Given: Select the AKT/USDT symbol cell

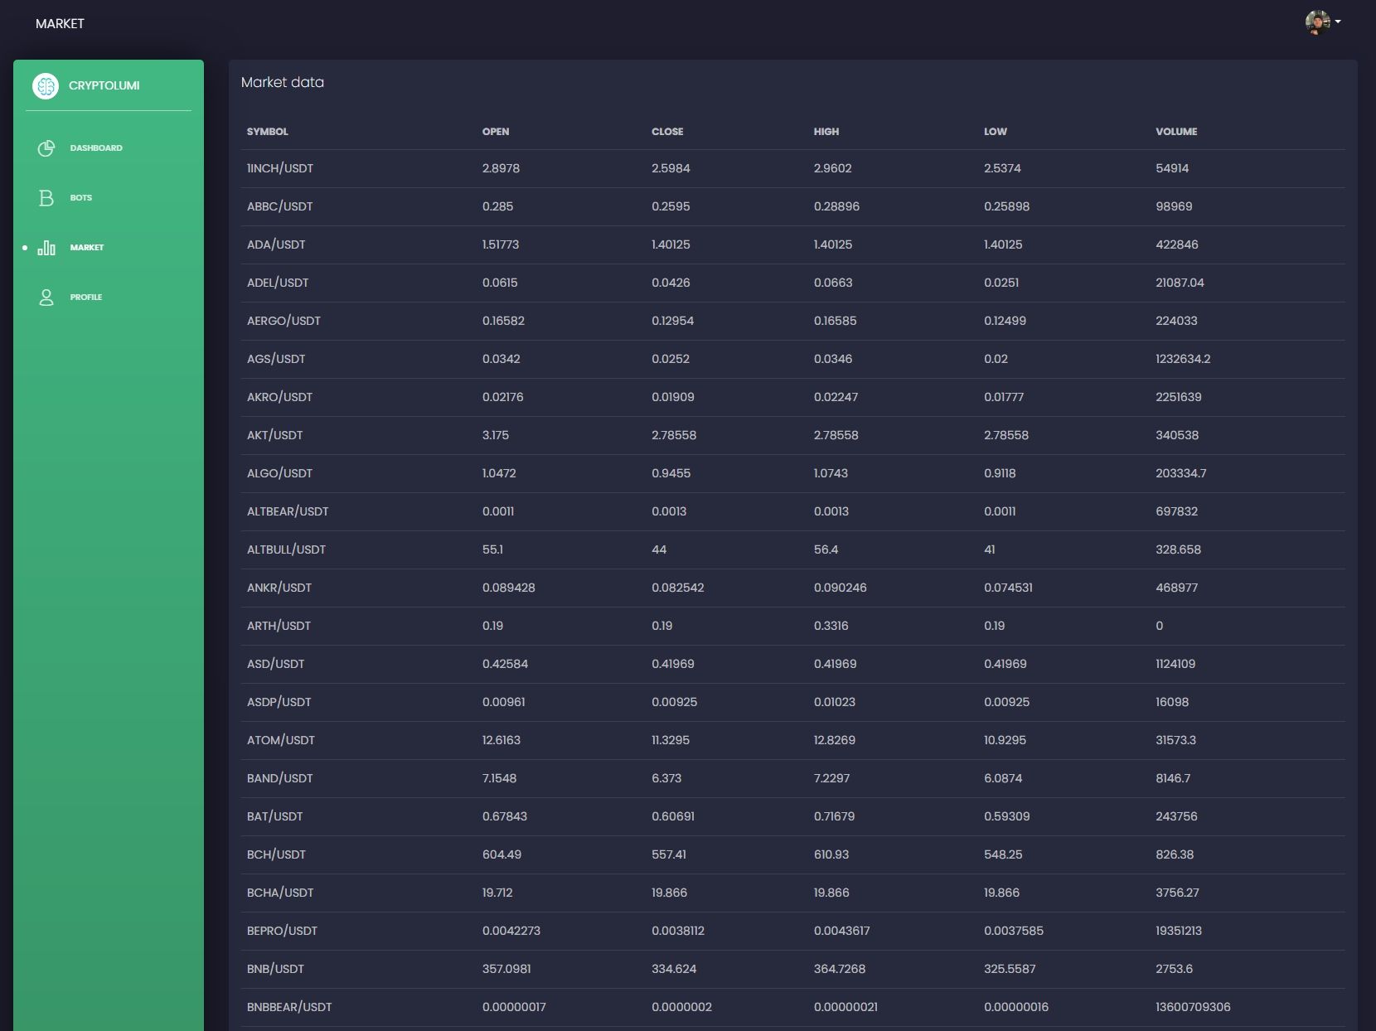Looking at the screenshot, I should pyautogui.click(x=275, y=435).
